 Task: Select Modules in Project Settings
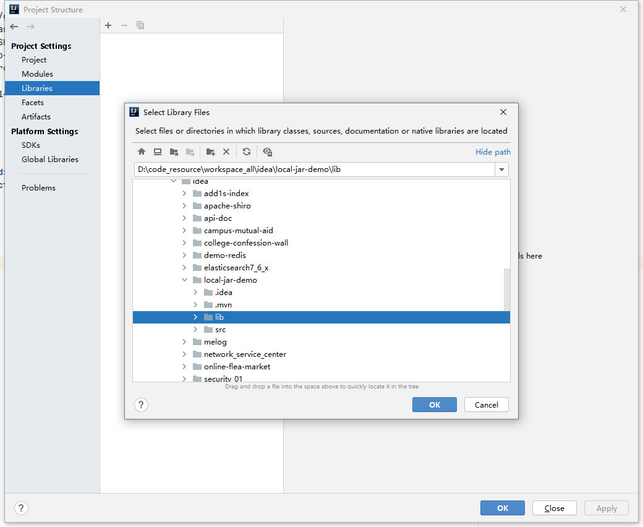(37, 74)
